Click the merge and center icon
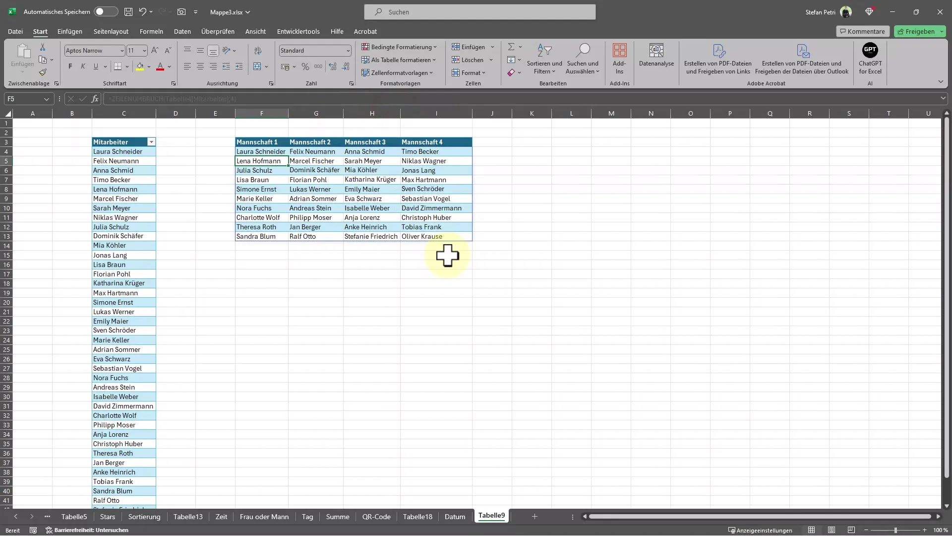Viewport: 952px width, 536px height. 257,67
